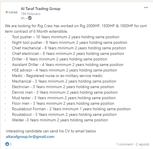Viewport: 153px width, 149px height.
Task: Open Al Taraf Trading Group profile name
Action: click(41, 9)
